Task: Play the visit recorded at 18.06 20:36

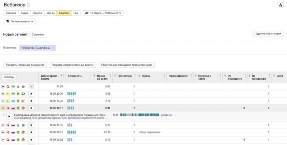Action: pos(31,94)
